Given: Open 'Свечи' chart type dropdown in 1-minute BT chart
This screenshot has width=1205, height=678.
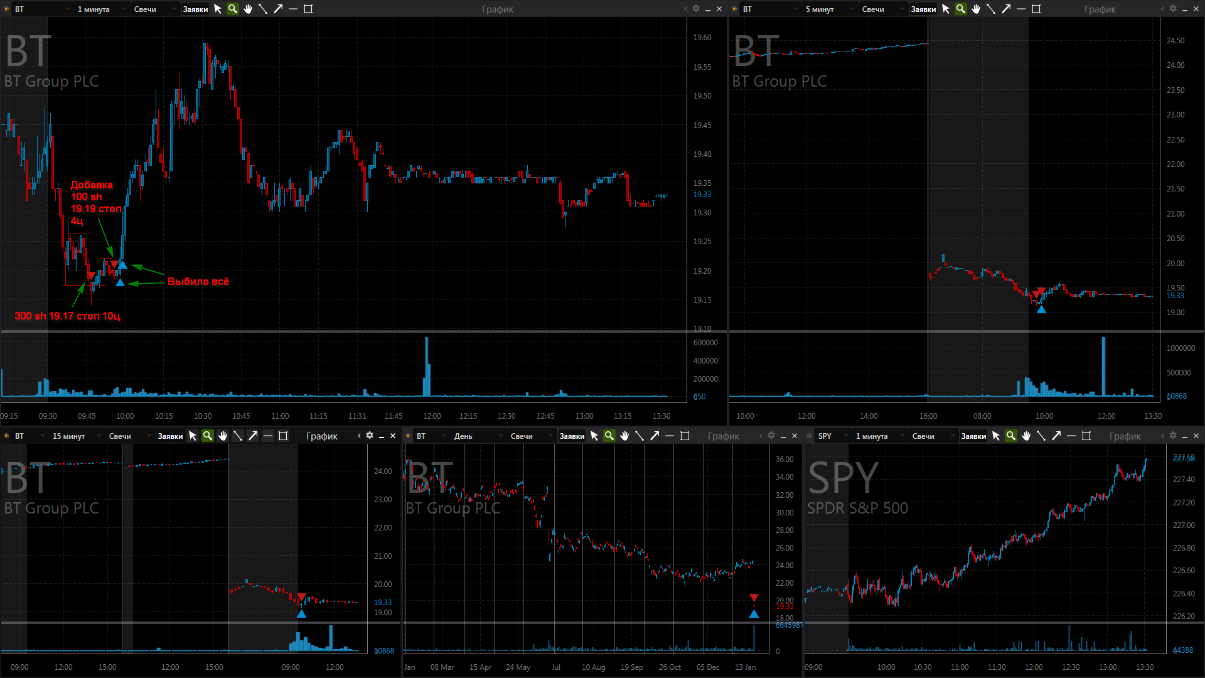Looking at the screenshot, I should 154,9.
